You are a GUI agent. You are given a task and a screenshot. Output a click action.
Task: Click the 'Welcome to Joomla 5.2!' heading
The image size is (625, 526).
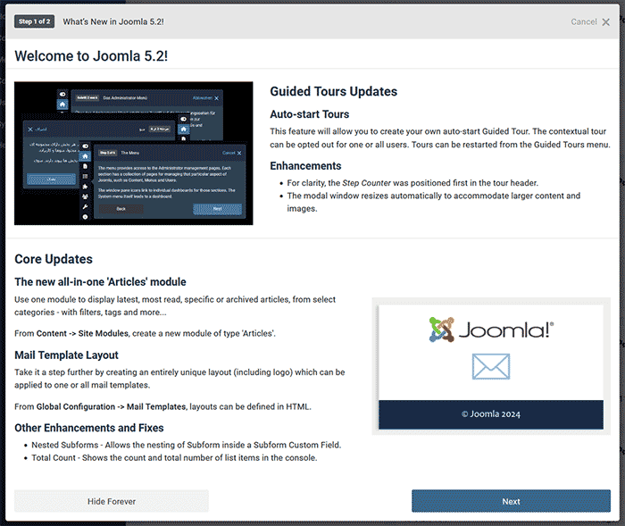tap(91, 56)
